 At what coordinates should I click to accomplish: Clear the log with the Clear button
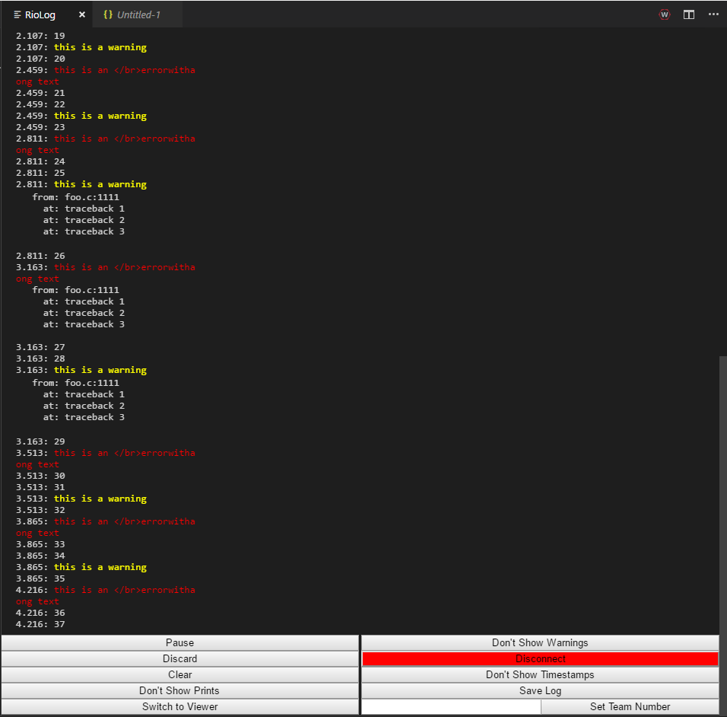[180, 675]
